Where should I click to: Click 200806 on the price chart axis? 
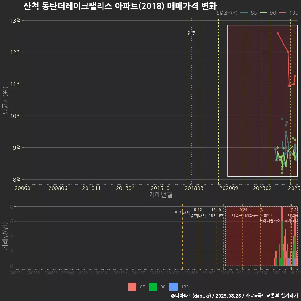[58, 188]
